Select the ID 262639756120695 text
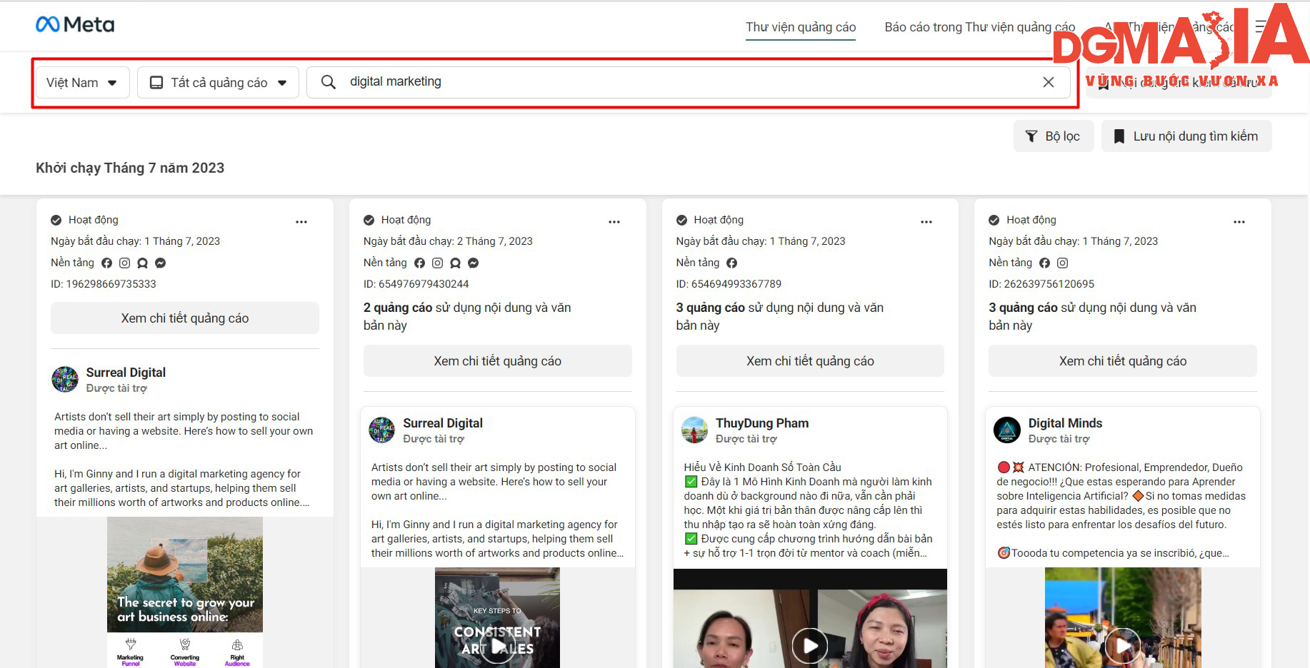1310x668 pixels. pos(1041,284)
